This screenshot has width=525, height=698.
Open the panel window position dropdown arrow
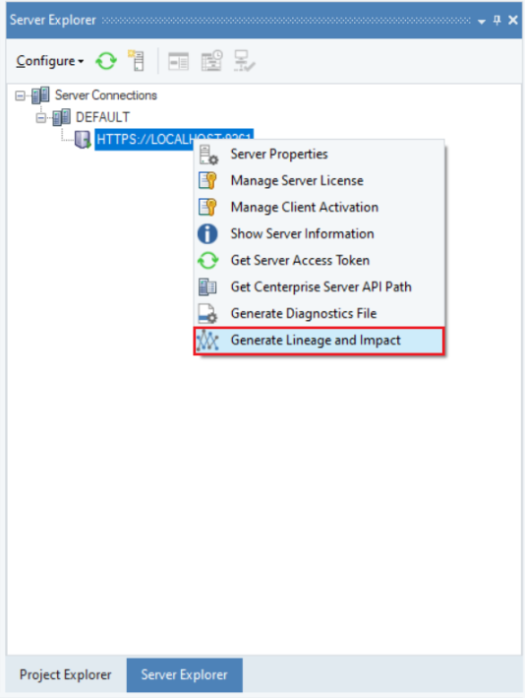482,21
